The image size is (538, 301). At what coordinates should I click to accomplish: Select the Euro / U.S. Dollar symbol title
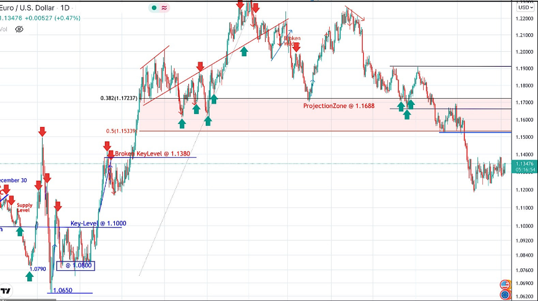[27, 7]
